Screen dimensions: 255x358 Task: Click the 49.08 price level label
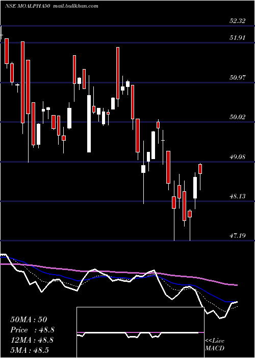tap(238, 156)
